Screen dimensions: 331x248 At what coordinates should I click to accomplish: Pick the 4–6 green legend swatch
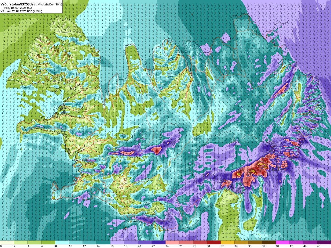[34, 243]
